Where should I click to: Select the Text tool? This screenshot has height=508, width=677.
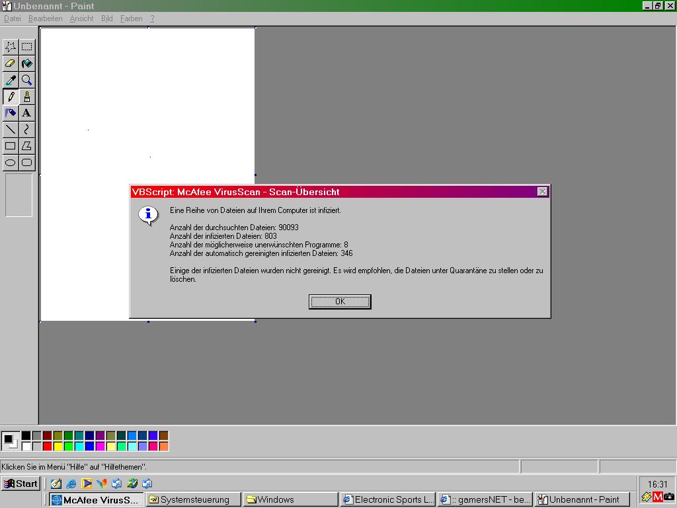click(x=26, y=112)
